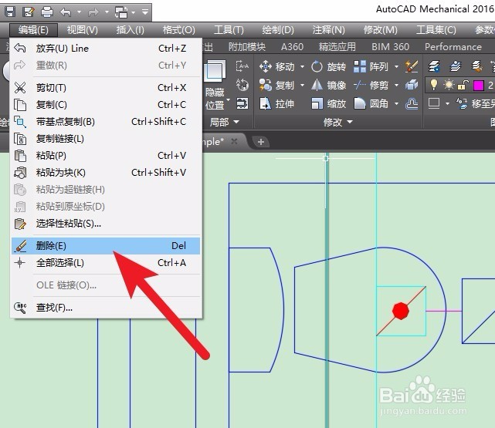Click the 拉伸 (Stretch) tool
The height and width of the screenshot is (428, 495).
pyautogui.click(x=277, y=103)
